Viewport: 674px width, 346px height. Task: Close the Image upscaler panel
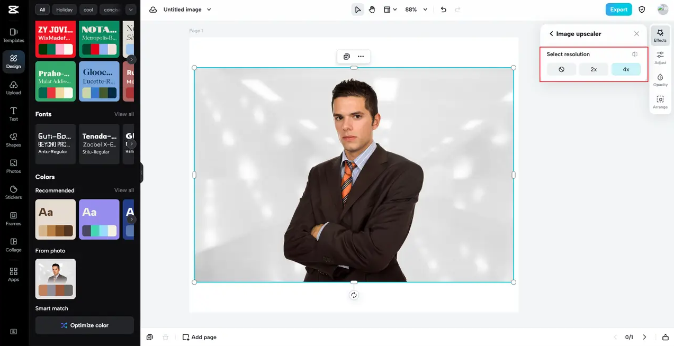tap(636, 33)
